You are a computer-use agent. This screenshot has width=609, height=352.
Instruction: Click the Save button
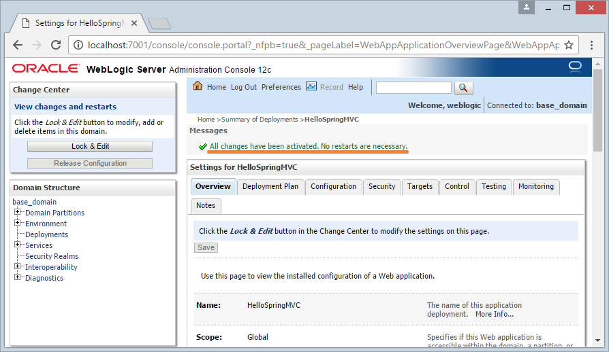(x=206, y=247)
